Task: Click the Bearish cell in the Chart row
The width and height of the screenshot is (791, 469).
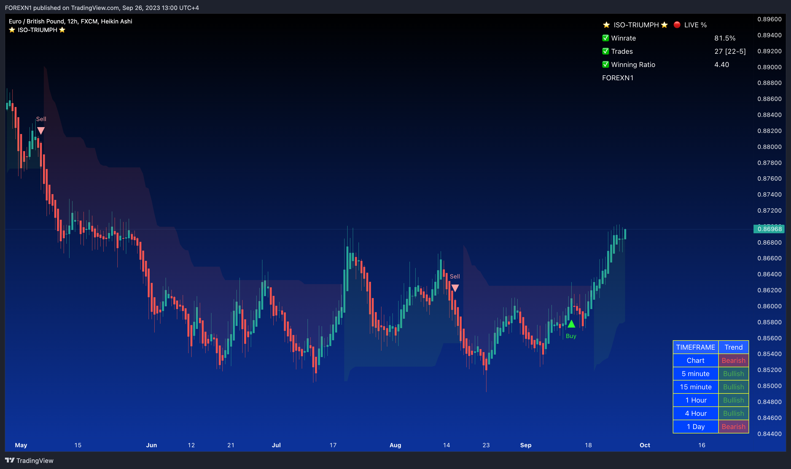Action: 733,360
